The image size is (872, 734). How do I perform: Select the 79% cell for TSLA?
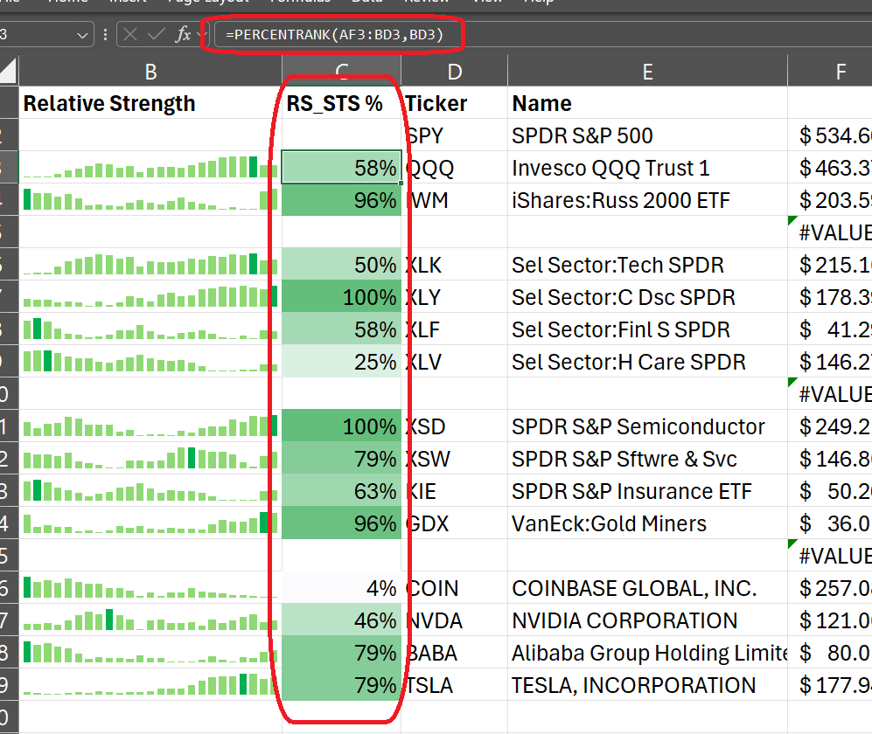click(341, 684)
